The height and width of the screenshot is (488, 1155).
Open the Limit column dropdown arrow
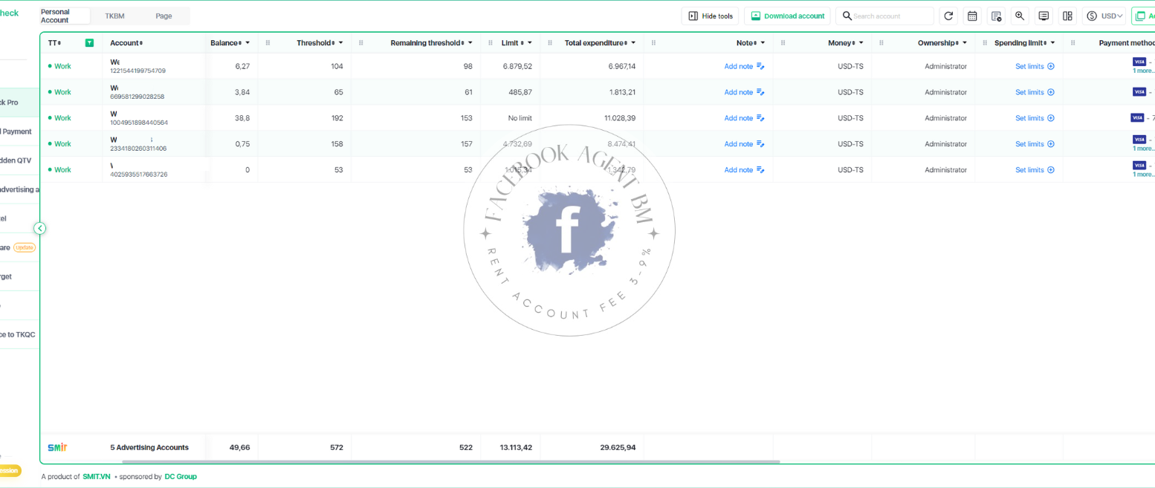530,43
